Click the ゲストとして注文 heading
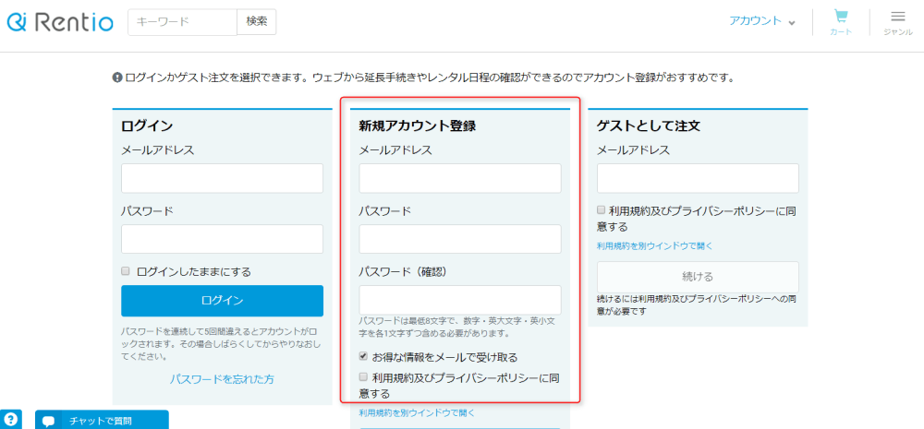Viewport: 924px width, 429px height. coord(649,125)
